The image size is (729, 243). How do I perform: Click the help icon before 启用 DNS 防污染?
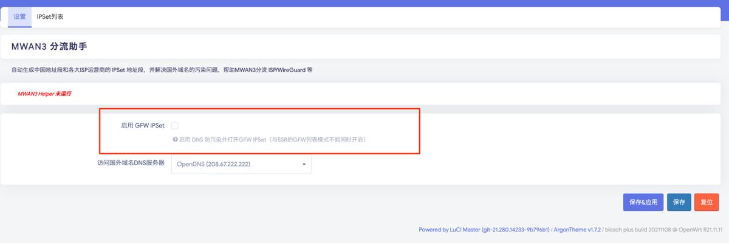pos(175,139)
